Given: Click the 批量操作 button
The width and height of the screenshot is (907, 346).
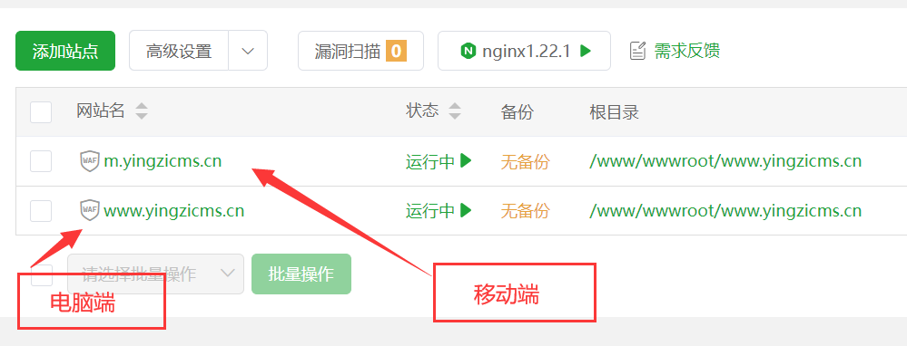Looking at the screenshot, I should coord(301,274).
